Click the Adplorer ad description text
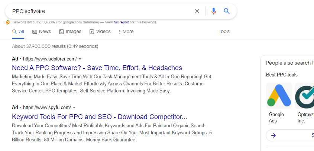314x151 pixels. (x=111, y=84)
